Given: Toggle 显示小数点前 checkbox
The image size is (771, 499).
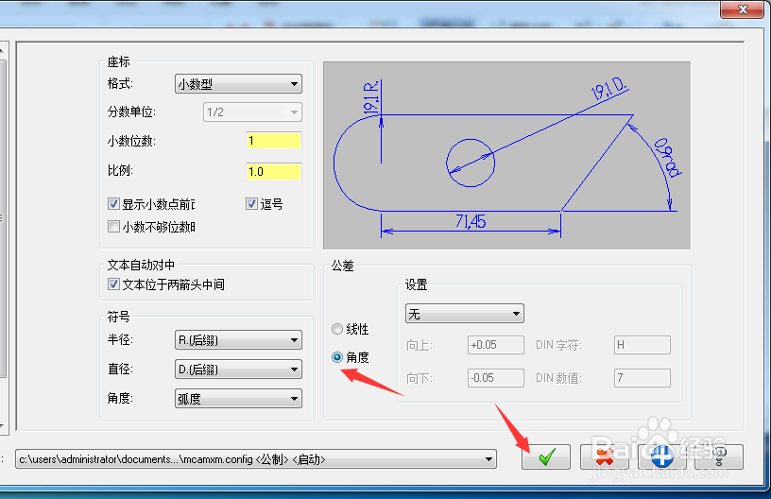Looking at the screenshot, I should (x=113, y=203).
